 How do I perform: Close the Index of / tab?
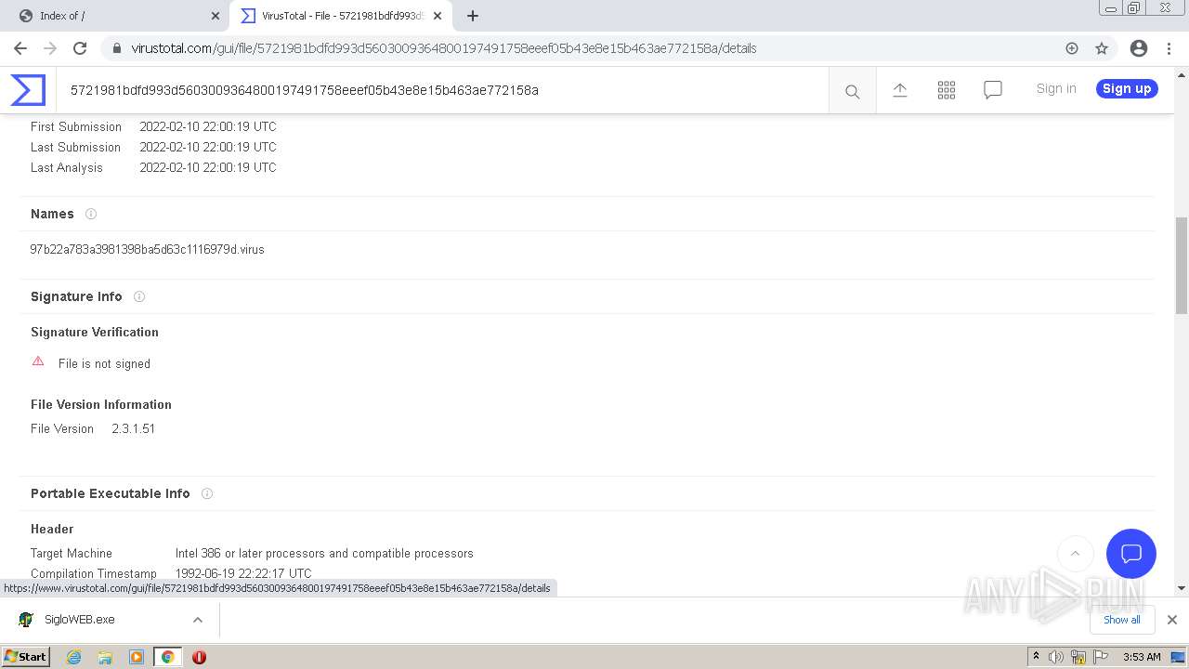pyautogui.click(x=216, y=16)
